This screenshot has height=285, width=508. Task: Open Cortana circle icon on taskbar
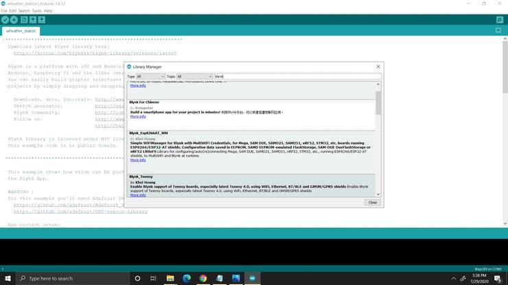tap(137, 278)
